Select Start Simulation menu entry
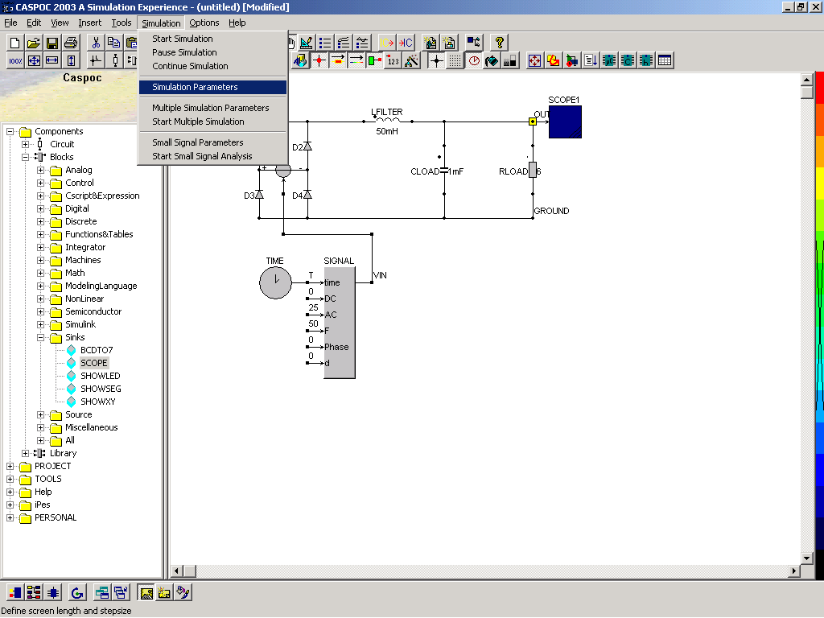The image size is (824, 618). tap(212, 39)
